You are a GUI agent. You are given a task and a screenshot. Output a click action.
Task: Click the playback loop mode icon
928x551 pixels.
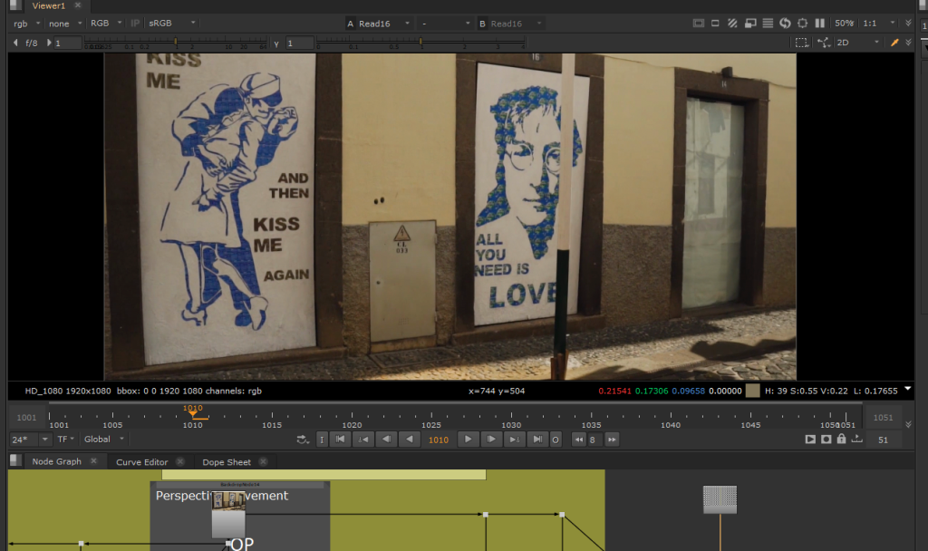point(303,440)
